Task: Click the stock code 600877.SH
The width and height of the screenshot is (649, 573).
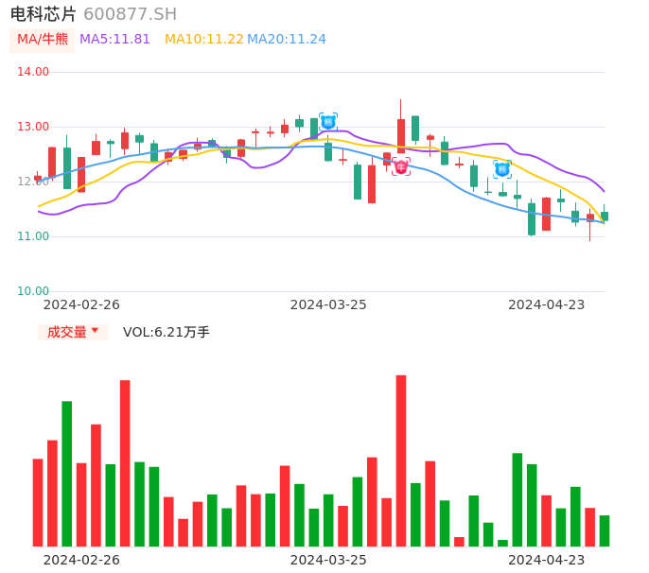Action: [130, 14]
